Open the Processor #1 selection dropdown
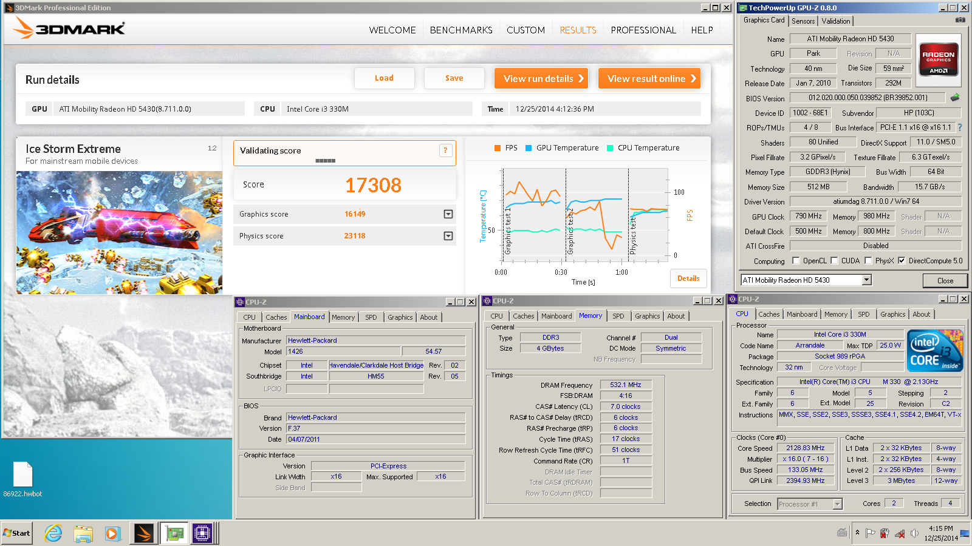Image resolution: width=972 pixels, height=546 pixels. [837, 504]
